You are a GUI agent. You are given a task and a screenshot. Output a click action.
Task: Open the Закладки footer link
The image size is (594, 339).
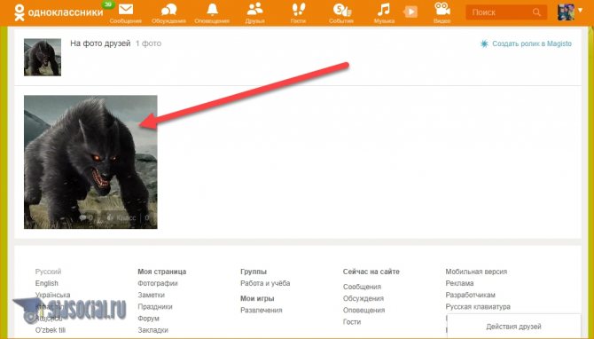pos(153,330)
